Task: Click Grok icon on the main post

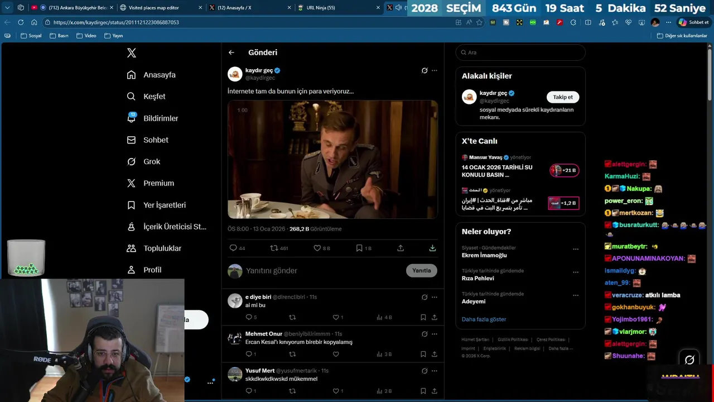Action: click(424, 70)
